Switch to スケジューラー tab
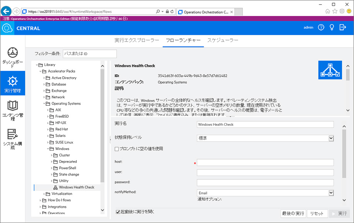Viewport: 354px width, 223px height. pos(223,40)
